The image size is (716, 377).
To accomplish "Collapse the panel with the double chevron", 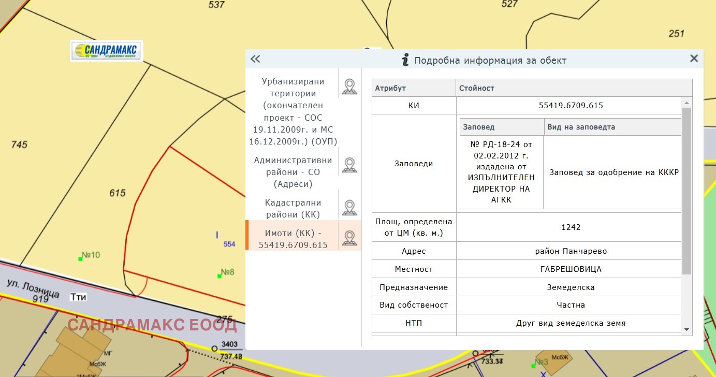I will (x=255, y=59).
